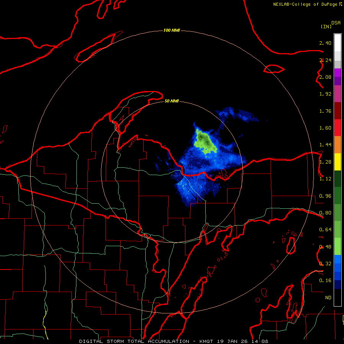344x344 pixels.
Task: Click the 1.12 legend value
Action: (x=325, y=179)
